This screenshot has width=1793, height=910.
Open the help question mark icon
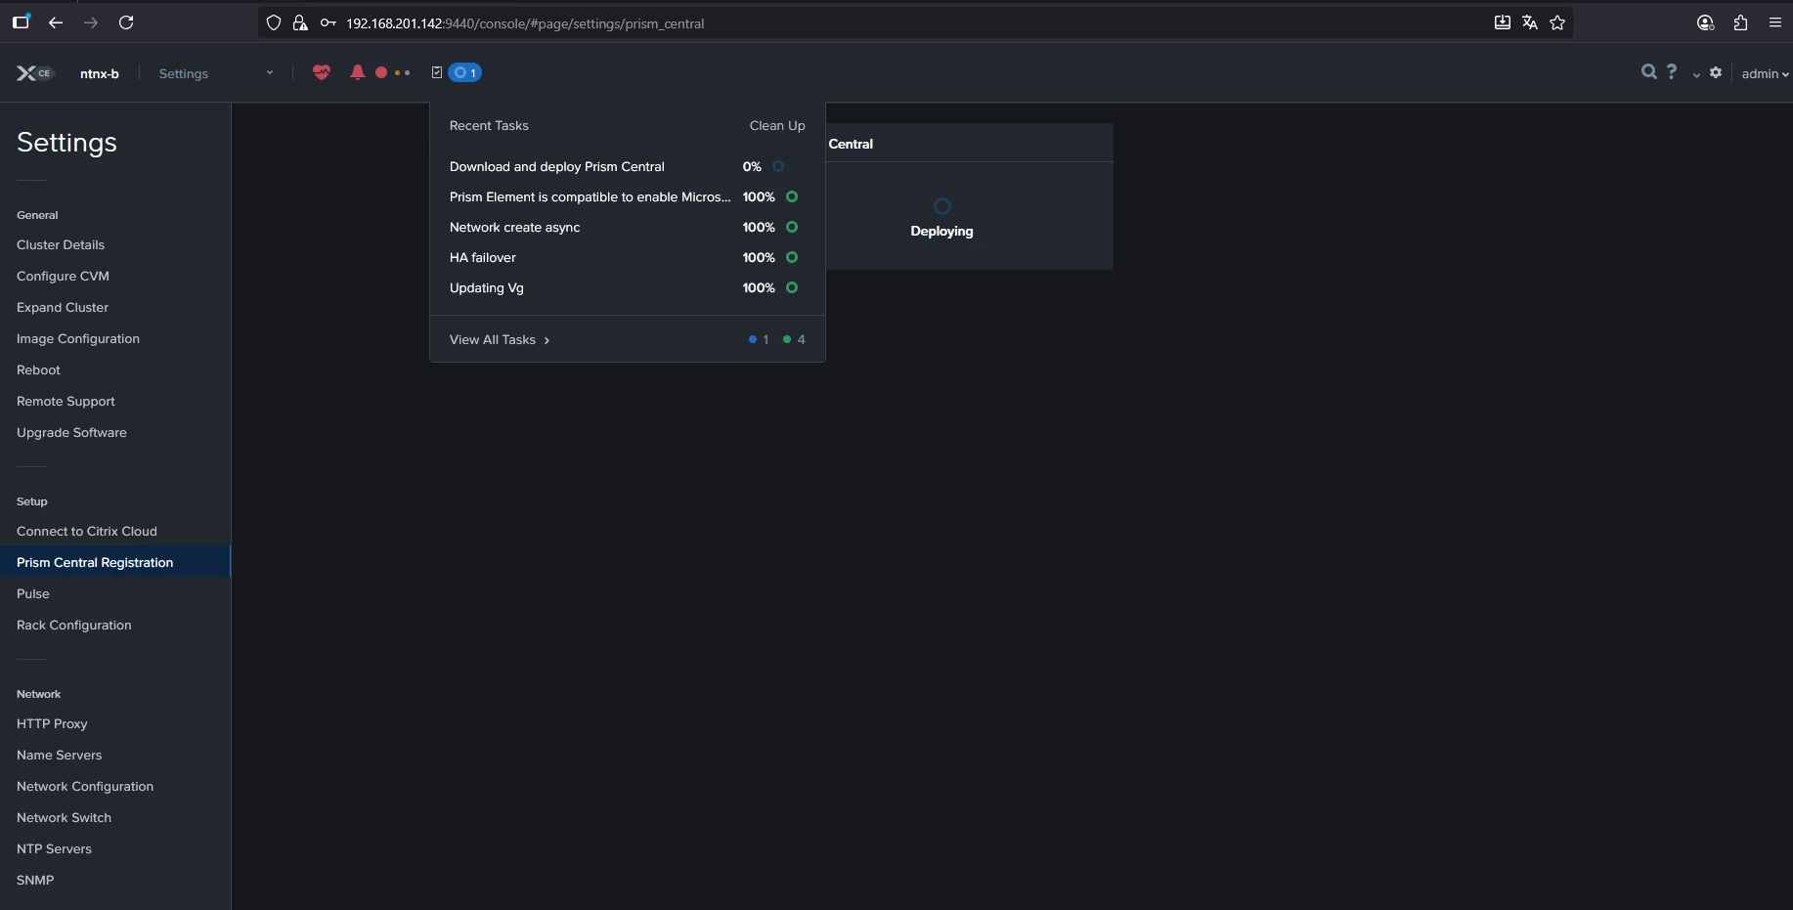[1672, 72]
